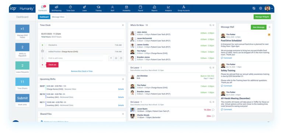Click the Manage Widgets button
283x135 pixels.
[x=262, y=17]
